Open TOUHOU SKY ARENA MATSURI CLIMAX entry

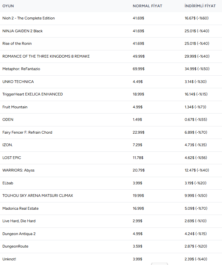38,196
